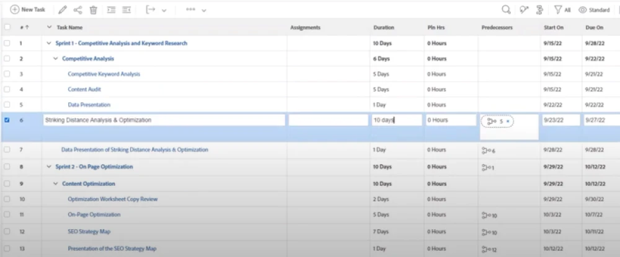
Task: Delete selected task with trash icon
Action: [x=94, y=10]
